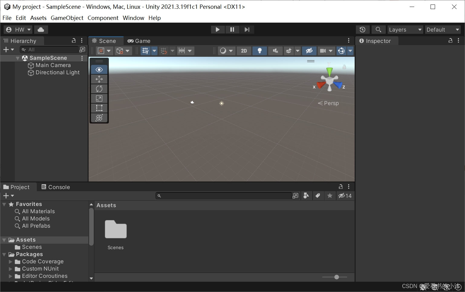
Task: Open the HW account dropdown
Action: 18,30
